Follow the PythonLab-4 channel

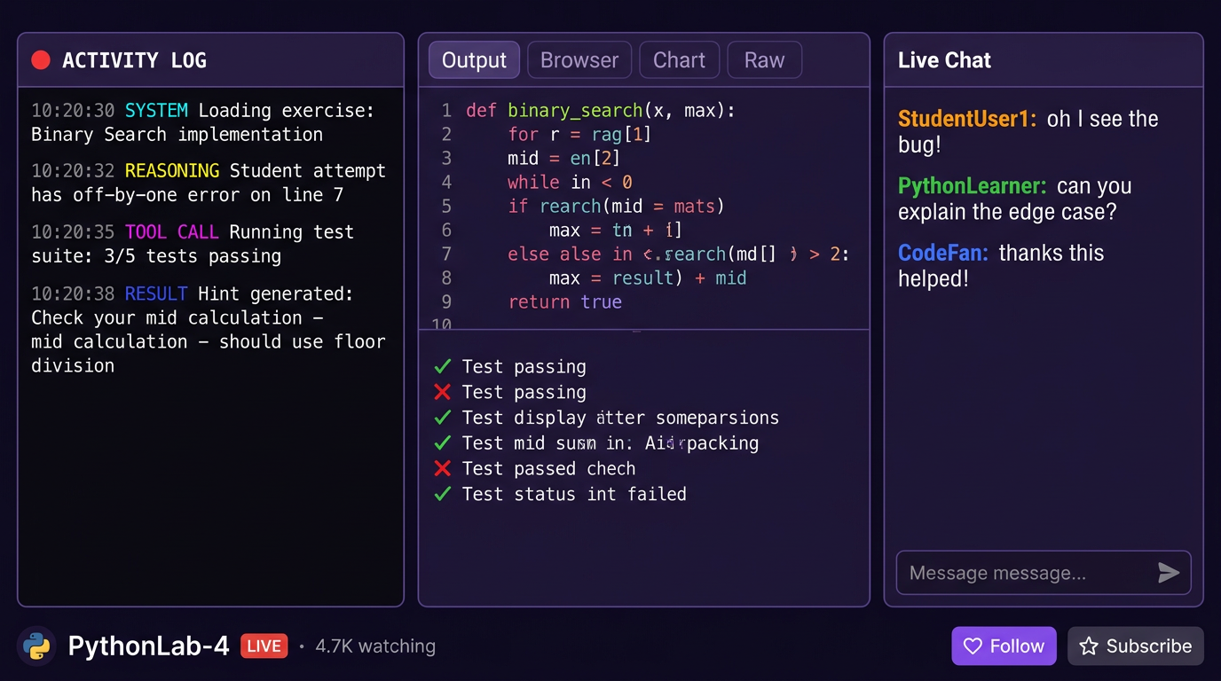pyautogui.click(x=1004, y=646)
